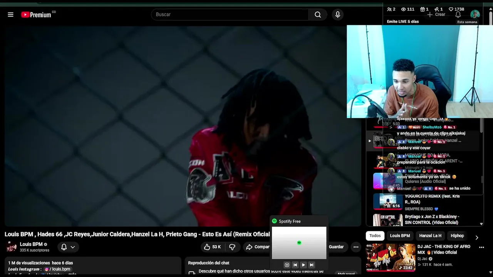The image size is (493, 277).
Task: Click chat message 'preparado para la ocacion'
Action: click(x=421, y=162)
